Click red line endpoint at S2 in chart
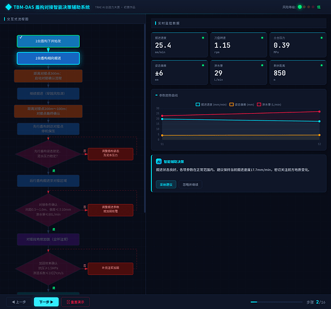This screenshot has height=309, width=331. click(x=319, y=111)
